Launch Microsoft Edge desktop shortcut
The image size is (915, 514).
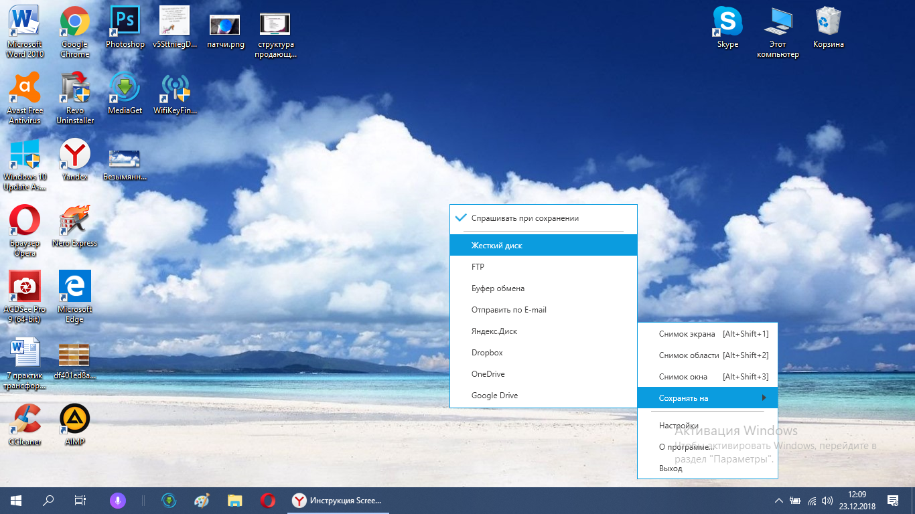(75, 296)
